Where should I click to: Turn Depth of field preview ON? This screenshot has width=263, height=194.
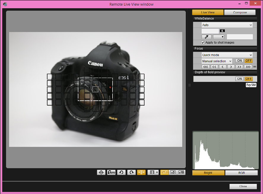240,79
